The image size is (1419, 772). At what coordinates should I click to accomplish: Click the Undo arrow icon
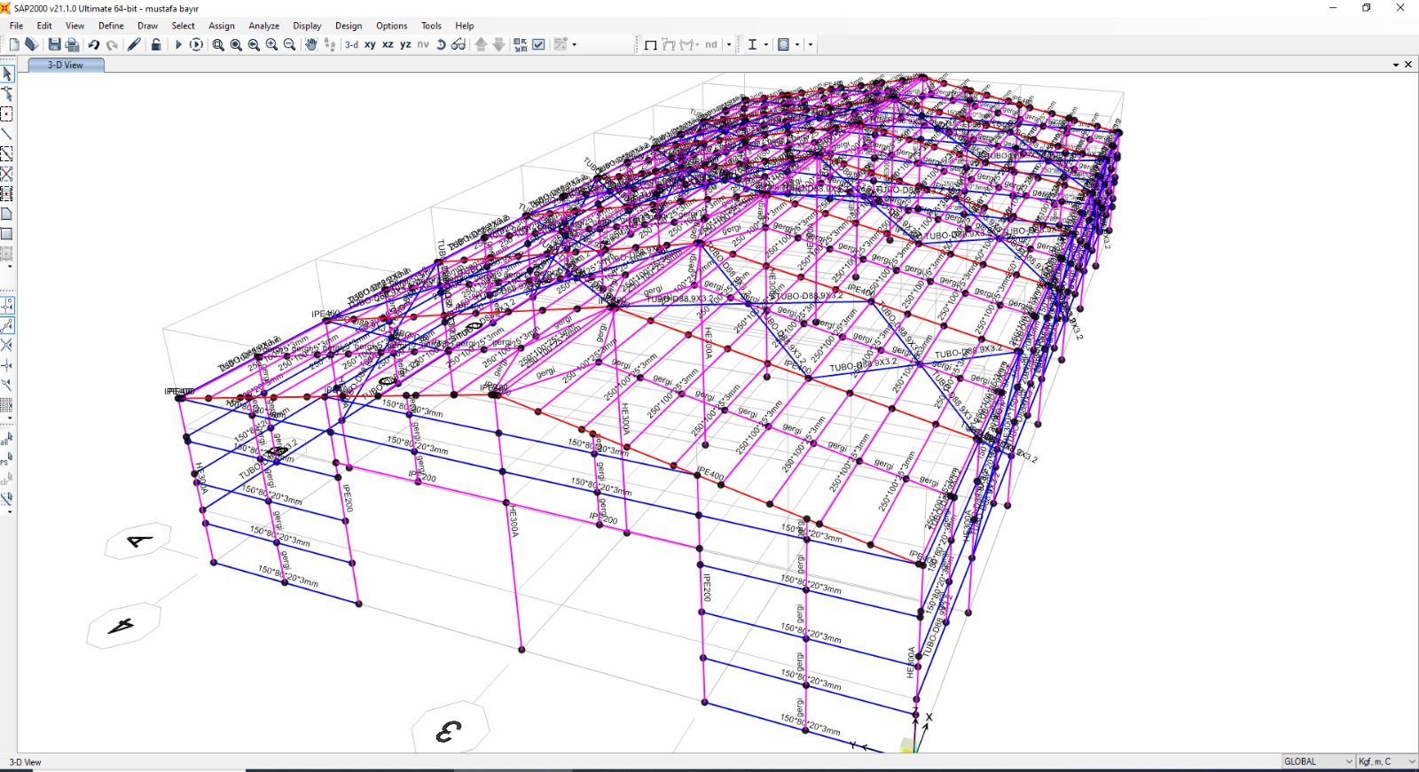pos(93,44)
